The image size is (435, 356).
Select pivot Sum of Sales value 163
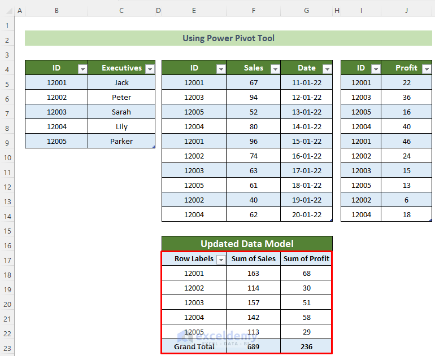coord(253,273)
